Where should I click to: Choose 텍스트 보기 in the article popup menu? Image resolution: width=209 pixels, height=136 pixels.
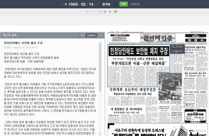177,46
